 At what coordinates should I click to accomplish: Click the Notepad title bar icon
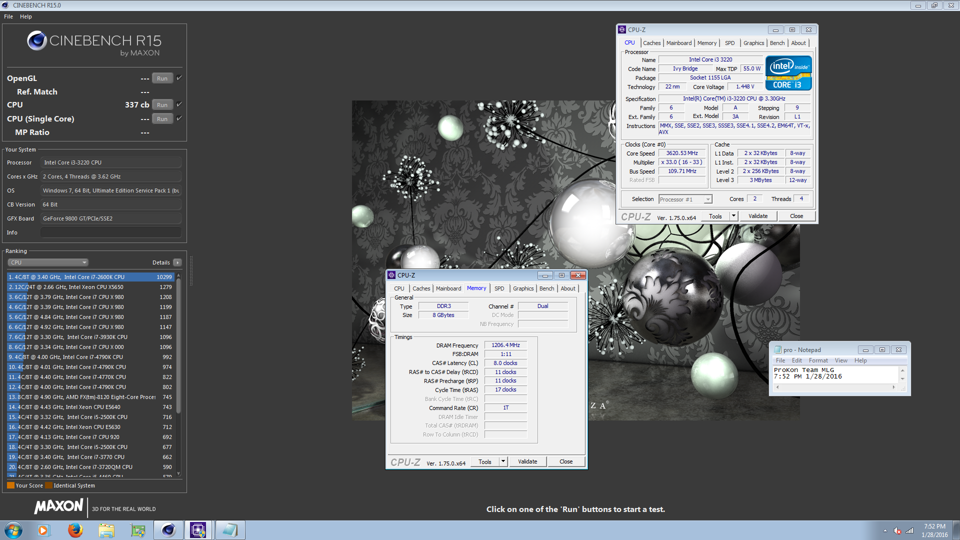click(777, 350)
